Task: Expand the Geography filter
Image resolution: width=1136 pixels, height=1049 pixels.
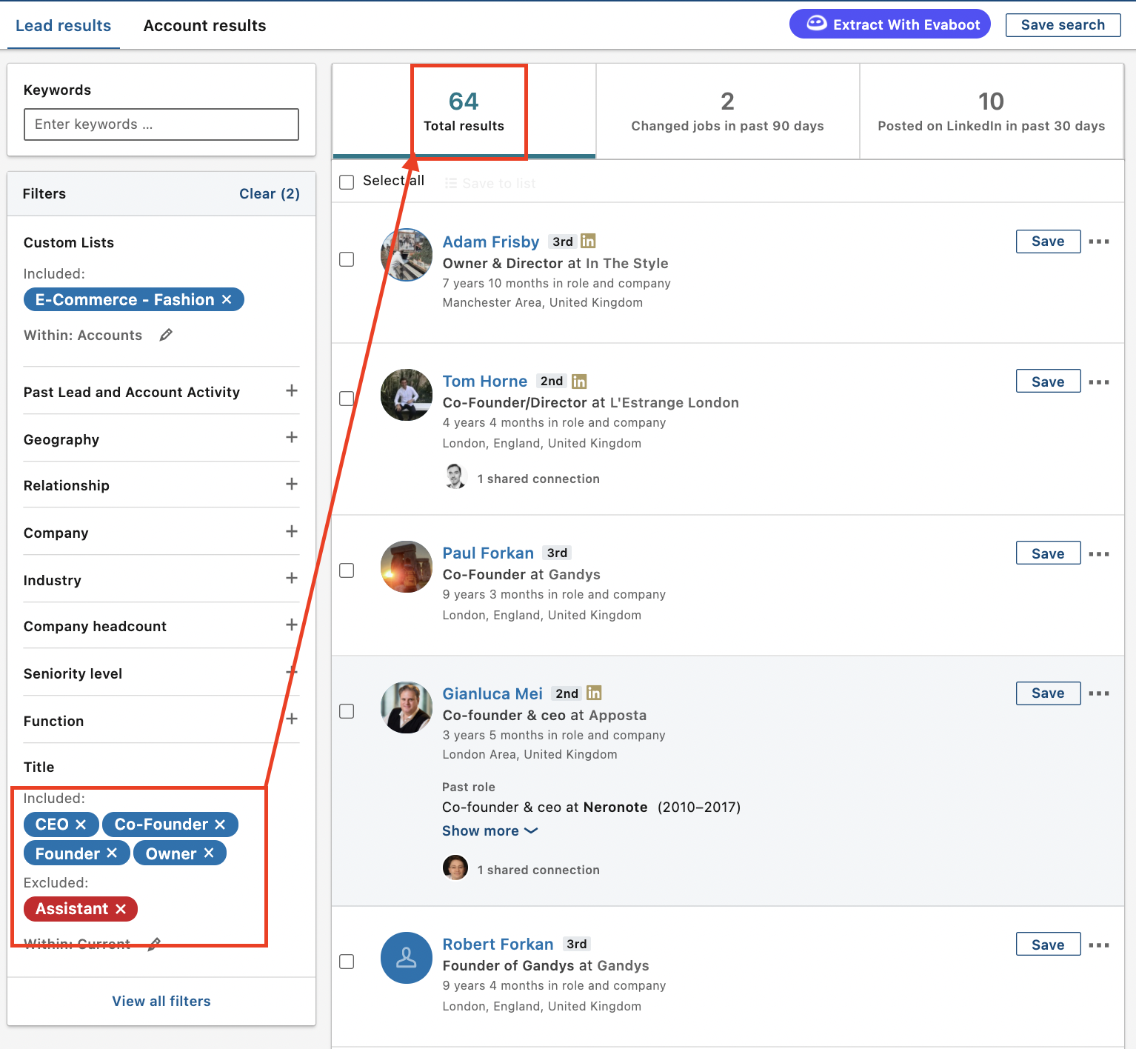Action: (x=292, y=437)
